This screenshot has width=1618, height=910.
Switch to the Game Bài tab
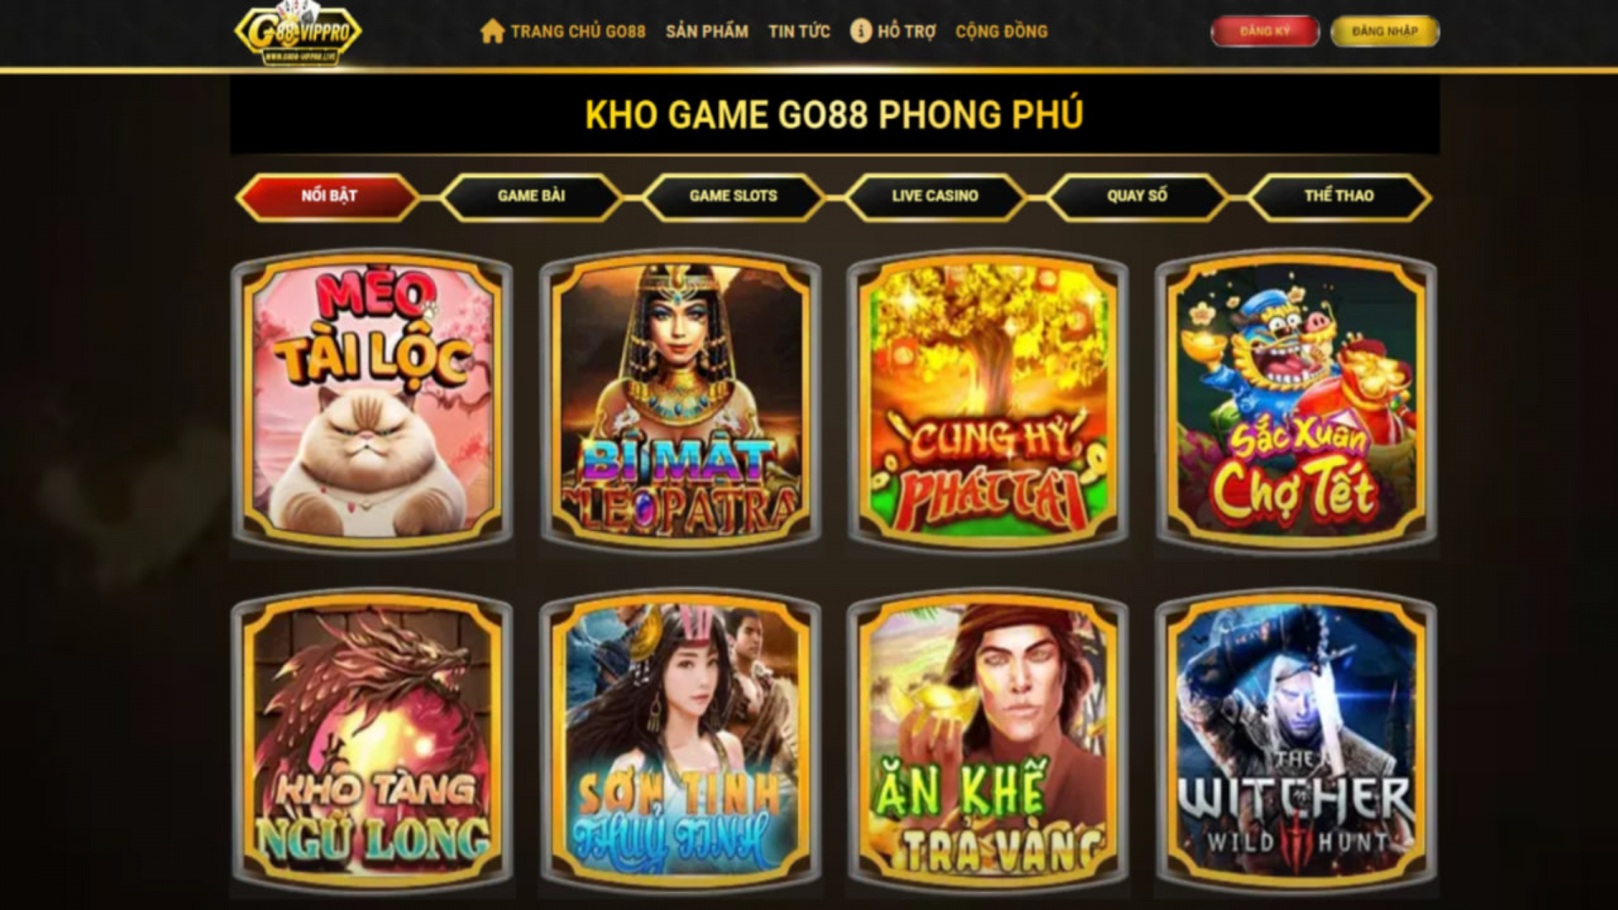(x=531, y=196)
